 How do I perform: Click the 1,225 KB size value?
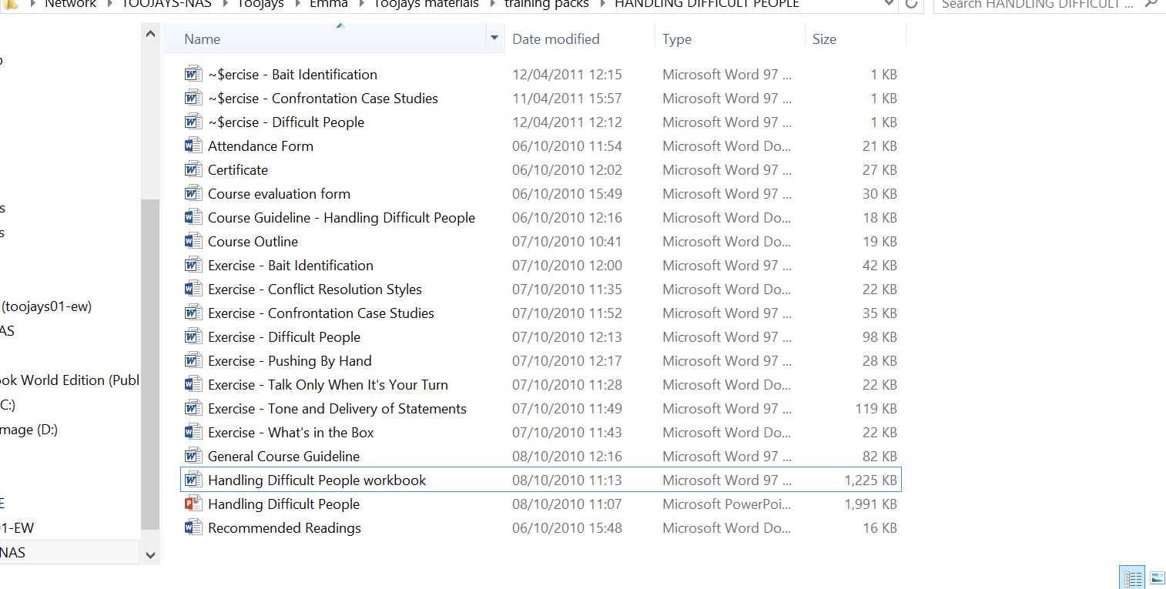870,480
